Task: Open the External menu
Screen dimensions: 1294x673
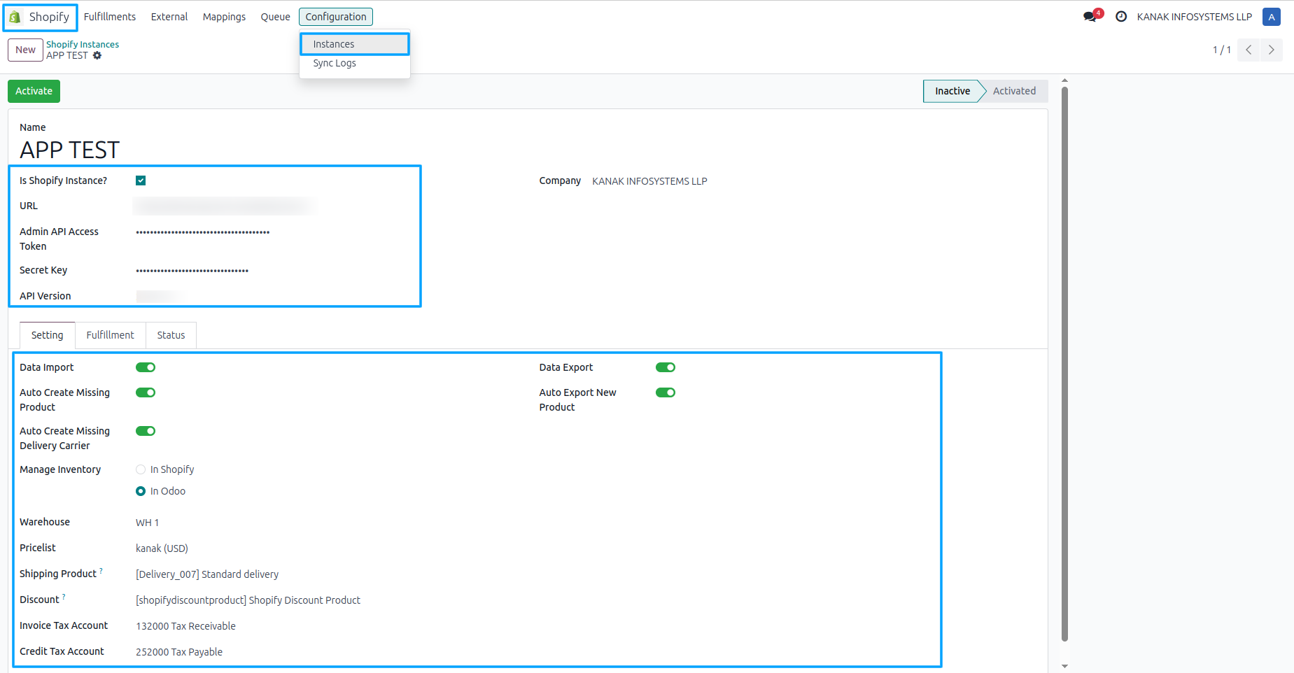Action: 169,17
